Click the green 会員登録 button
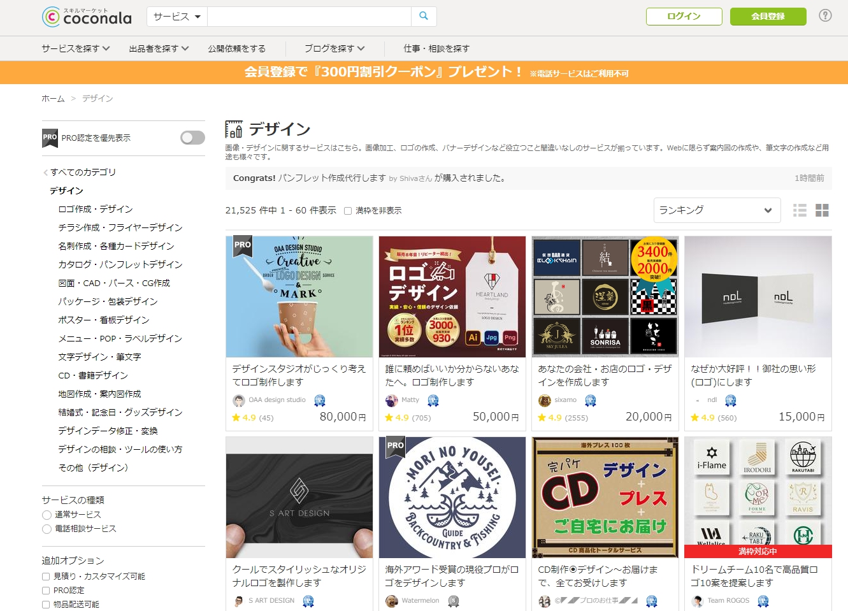Image resolution: width=848 pixels, height=611 pixels. (x=768, y=17)
